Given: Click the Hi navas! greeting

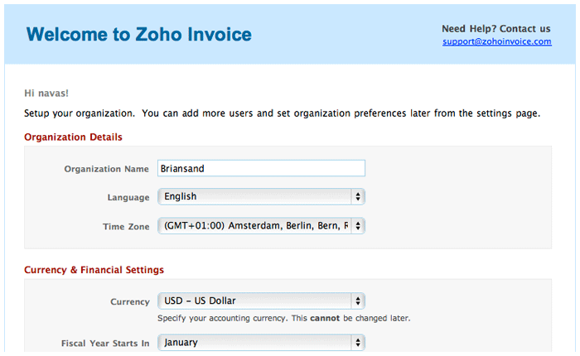Looking at the screenshot, I should coord(46,94).
